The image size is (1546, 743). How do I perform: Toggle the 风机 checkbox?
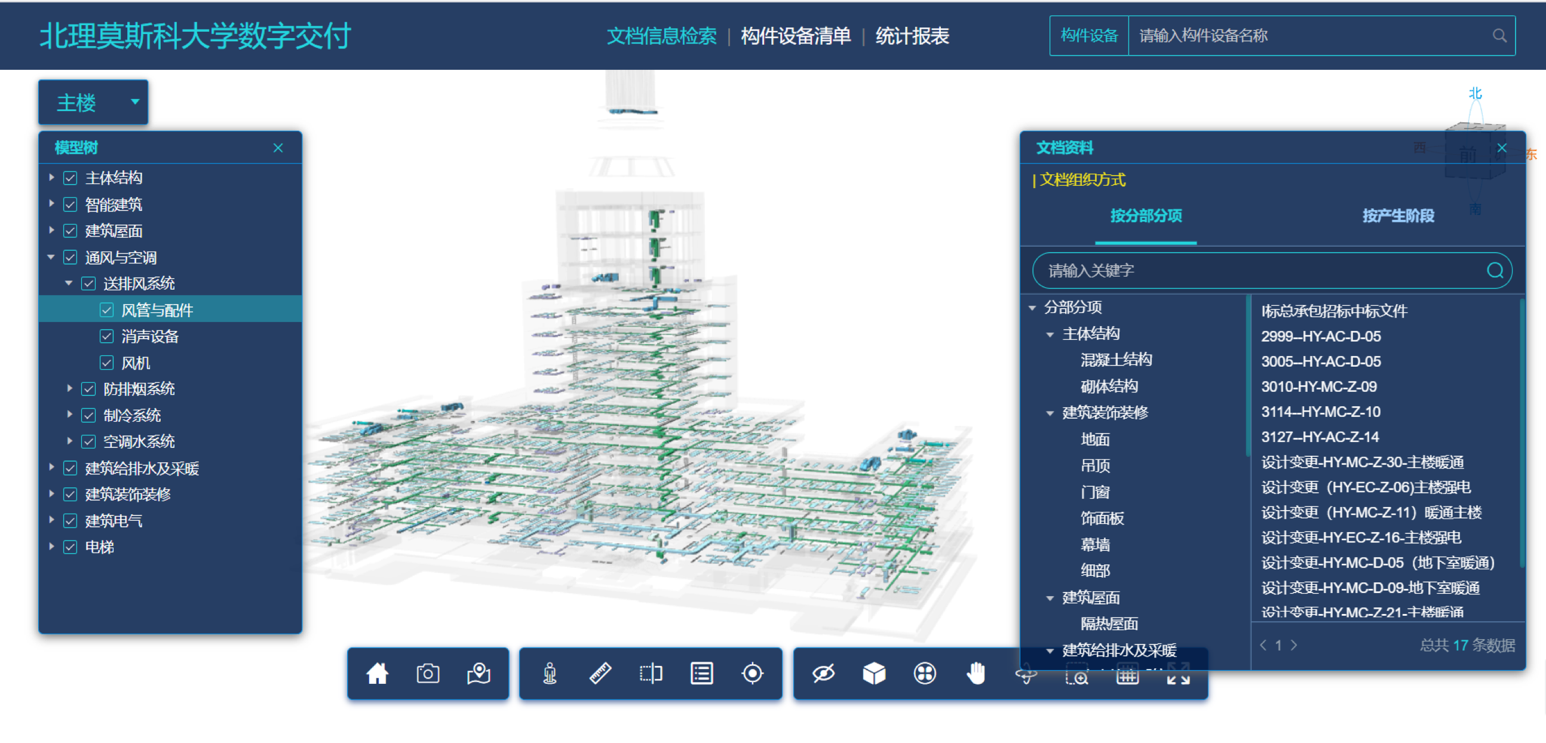pos(107,363)
